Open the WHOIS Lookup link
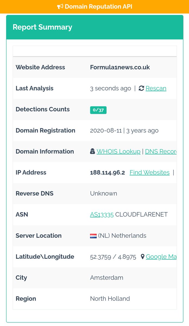The width and height of the screenshot is (189, 326). coord(118,151)
